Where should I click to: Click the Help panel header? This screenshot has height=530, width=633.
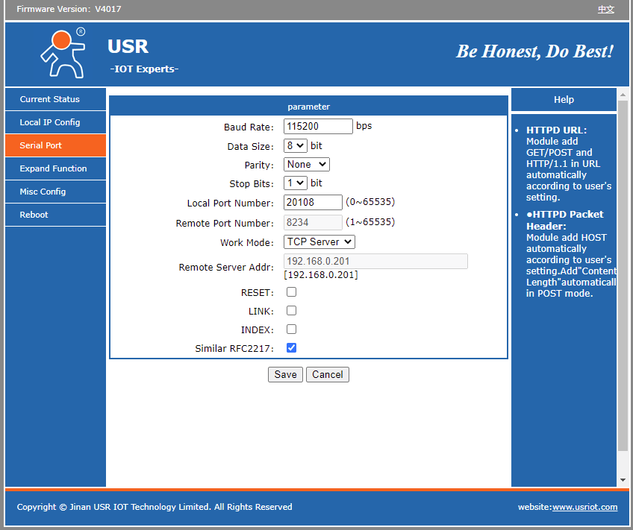[x=564, y=100]
